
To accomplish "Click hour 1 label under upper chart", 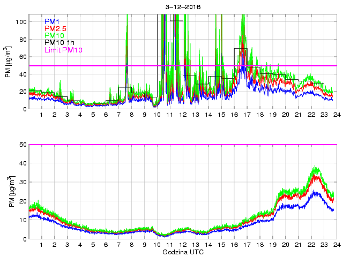I will [42, 115].
